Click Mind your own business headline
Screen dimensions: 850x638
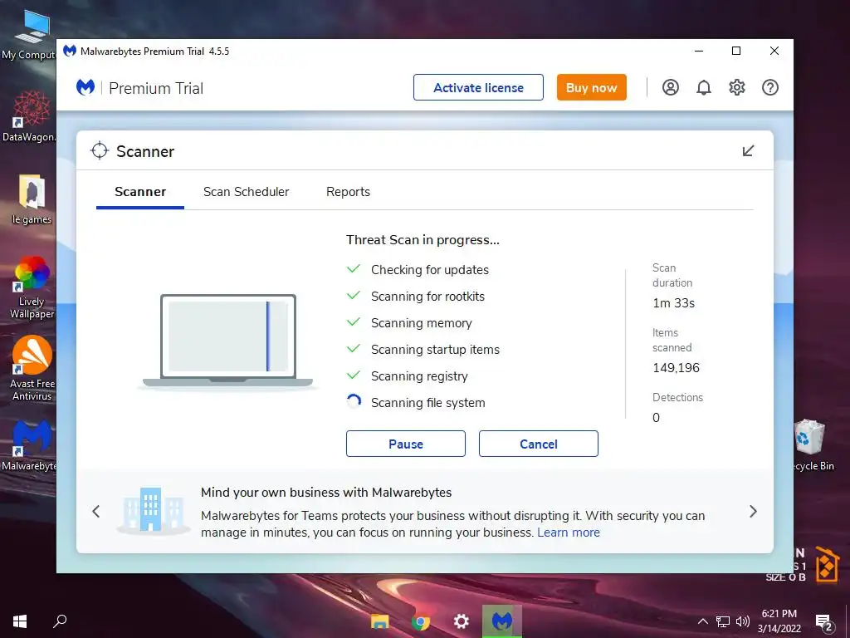click(x=326, y=493)
